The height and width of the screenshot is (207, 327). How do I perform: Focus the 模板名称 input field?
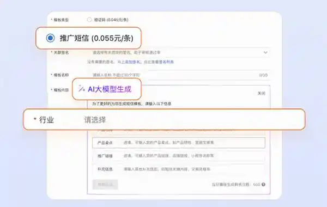(x=179, y=75)
